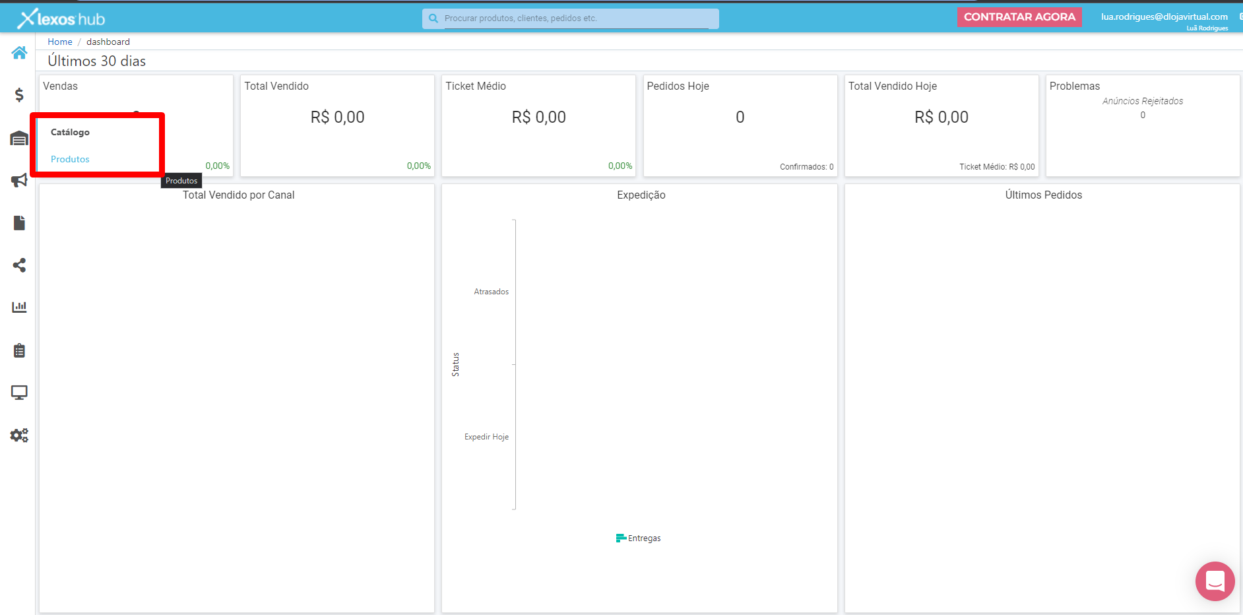The width and height of the screenshot is (1243, 615).
Task: Open the lua.rodrigues account menu
Action: pyautogui.click(x=1164, y=17)
